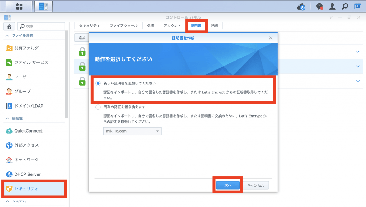
Task: Expand the first certificate entry chevron
Action: (x=358, y=52)
